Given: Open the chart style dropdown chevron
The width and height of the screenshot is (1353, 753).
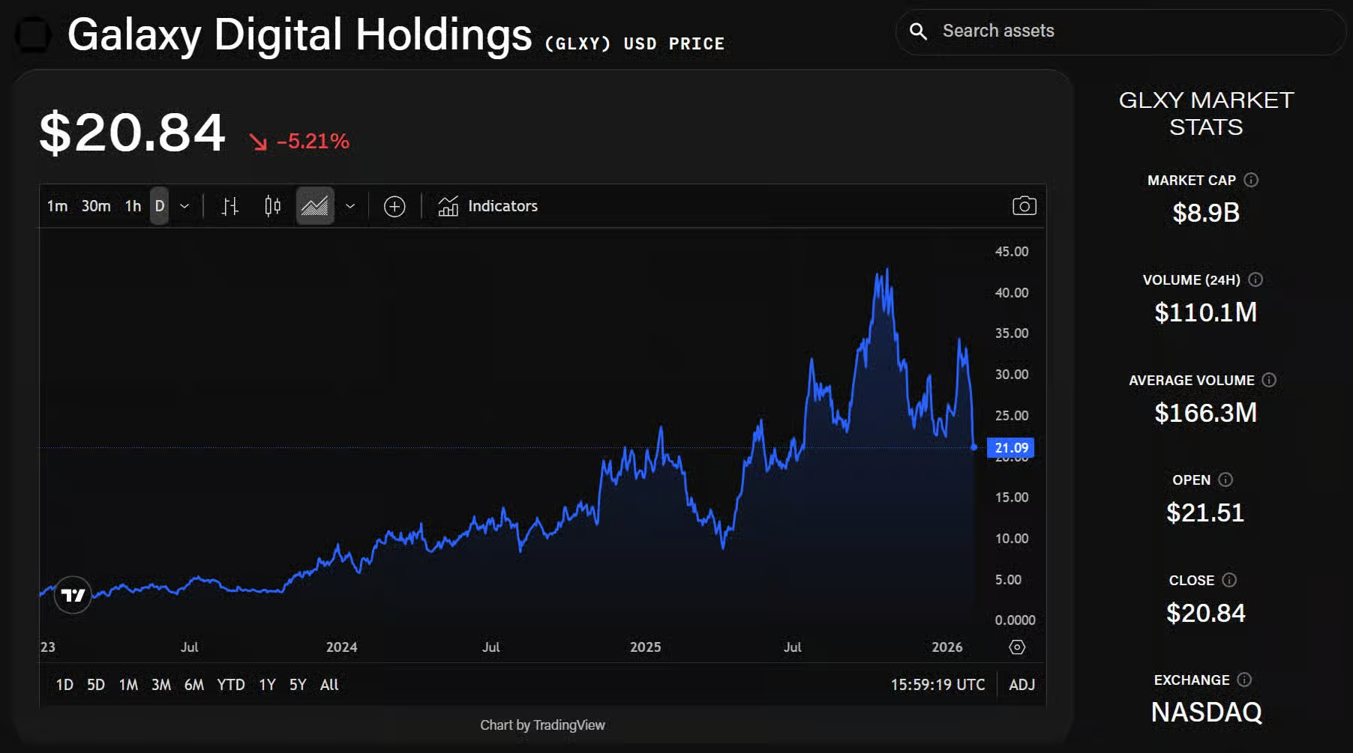Looking at the screenshot, I should click(349, 206).
